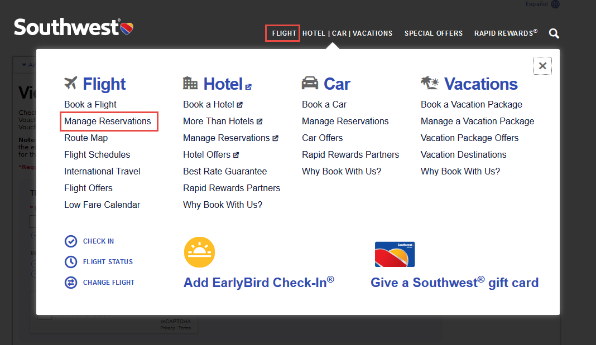Click the EarlyBird sunrise icon
The height and width of the screenshot is (345, 596).
[200, 252]
